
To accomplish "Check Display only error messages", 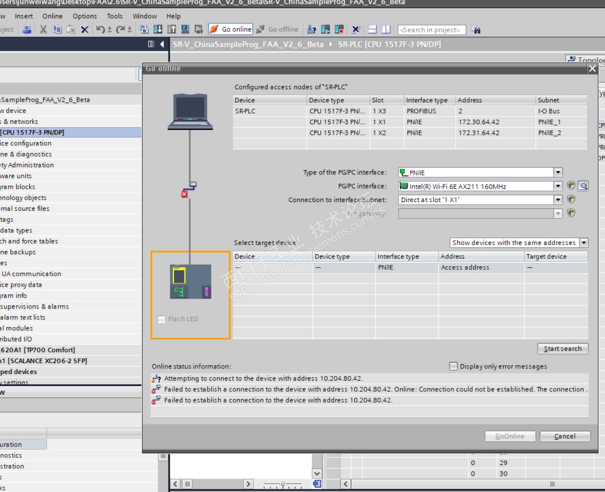I will pyautogui.click(x=454, y=366).
